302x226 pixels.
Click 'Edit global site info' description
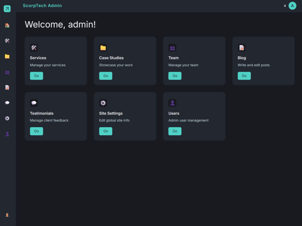pos(114,121)
